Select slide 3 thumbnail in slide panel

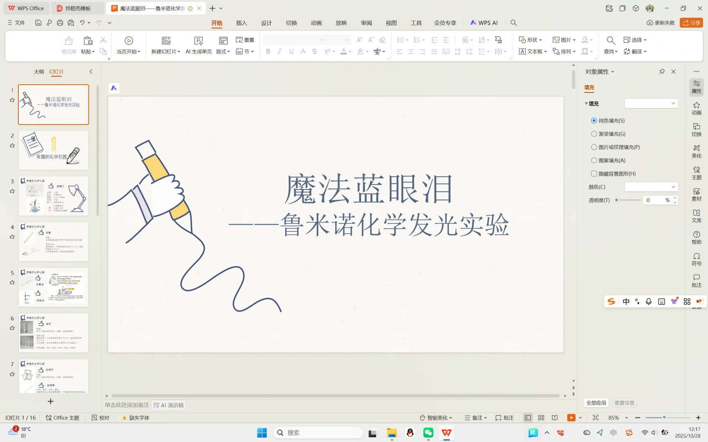(53, 195)
